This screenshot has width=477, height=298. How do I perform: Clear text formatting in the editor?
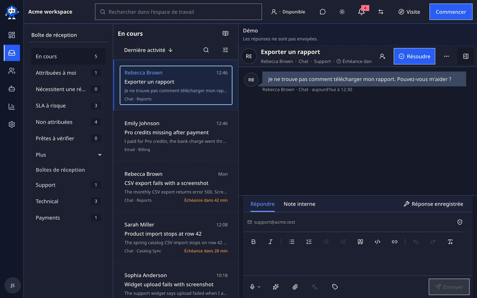click(450, 242)
